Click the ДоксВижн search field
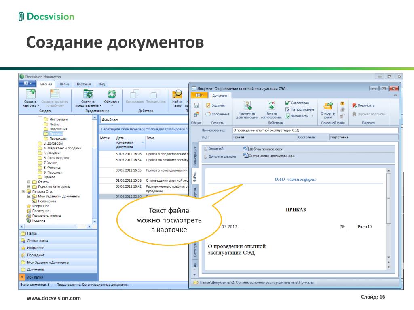414x310 pixels. coord(144,119)
